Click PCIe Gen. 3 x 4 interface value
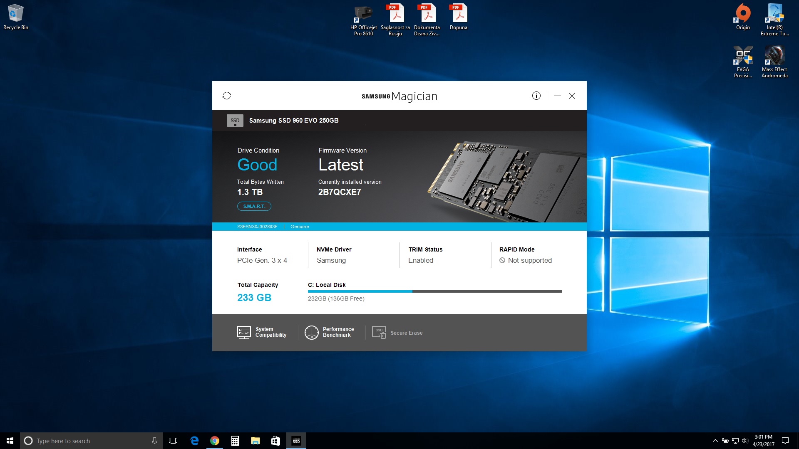799x449 pixels. click(262, 261)
